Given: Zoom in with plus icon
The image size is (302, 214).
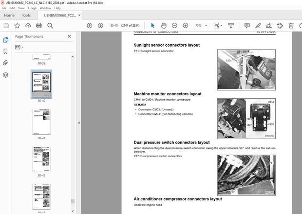Looking at the screenshot, I should pyautogui.click(x=186, y=25).
